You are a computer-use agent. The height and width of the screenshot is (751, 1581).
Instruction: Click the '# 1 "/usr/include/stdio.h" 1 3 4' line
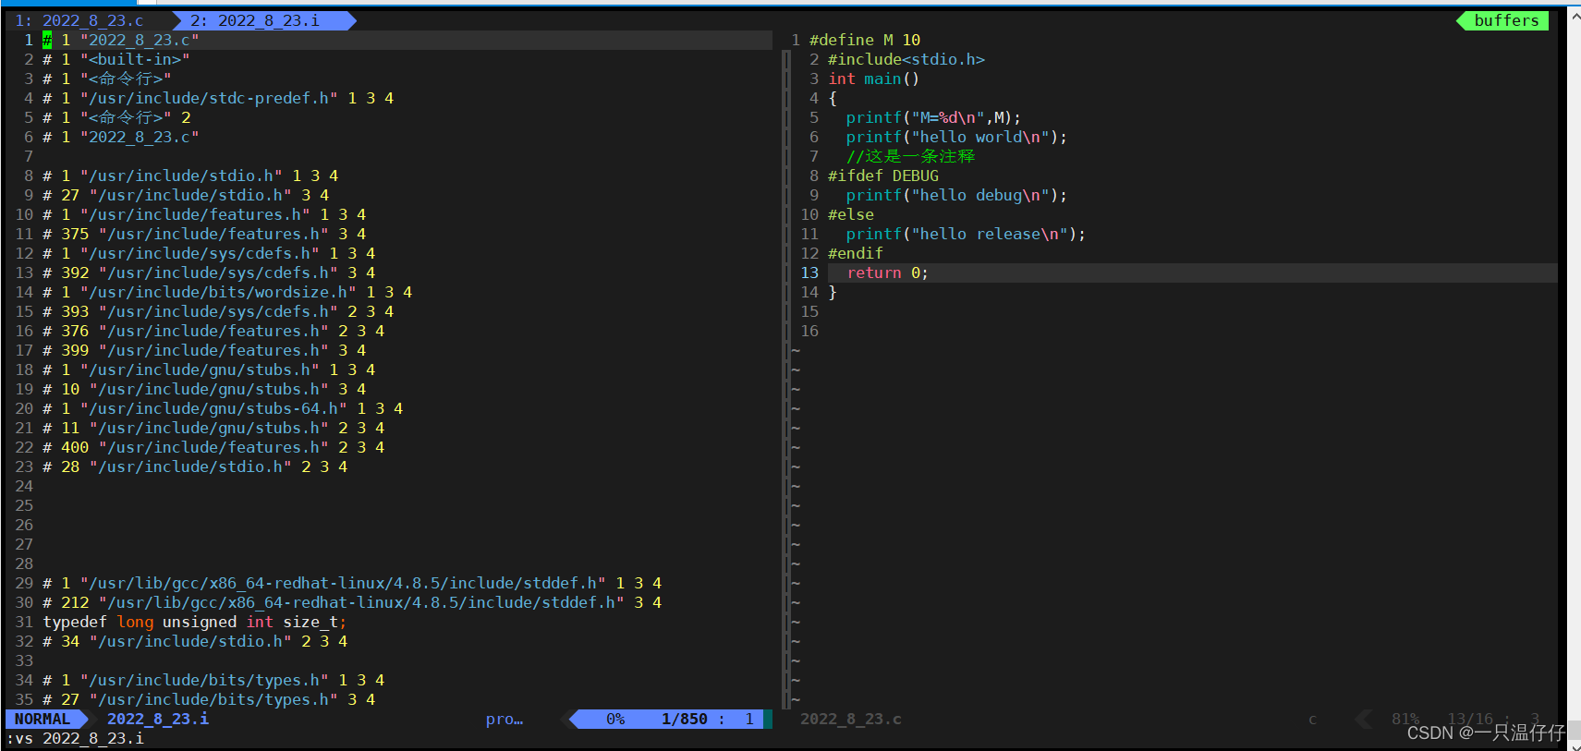190,176
